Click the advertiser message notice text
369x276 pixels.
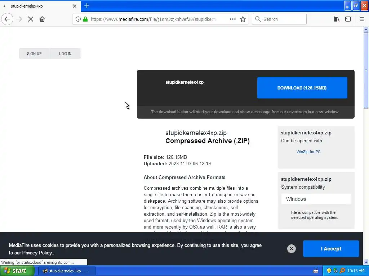coord(245,112)
